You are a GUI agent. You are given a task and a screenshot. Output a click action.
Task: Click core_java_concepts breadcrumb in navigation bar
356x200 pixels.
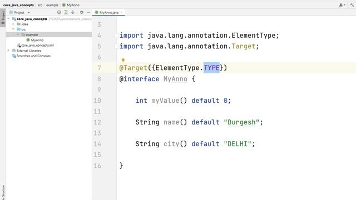point(18,5)
